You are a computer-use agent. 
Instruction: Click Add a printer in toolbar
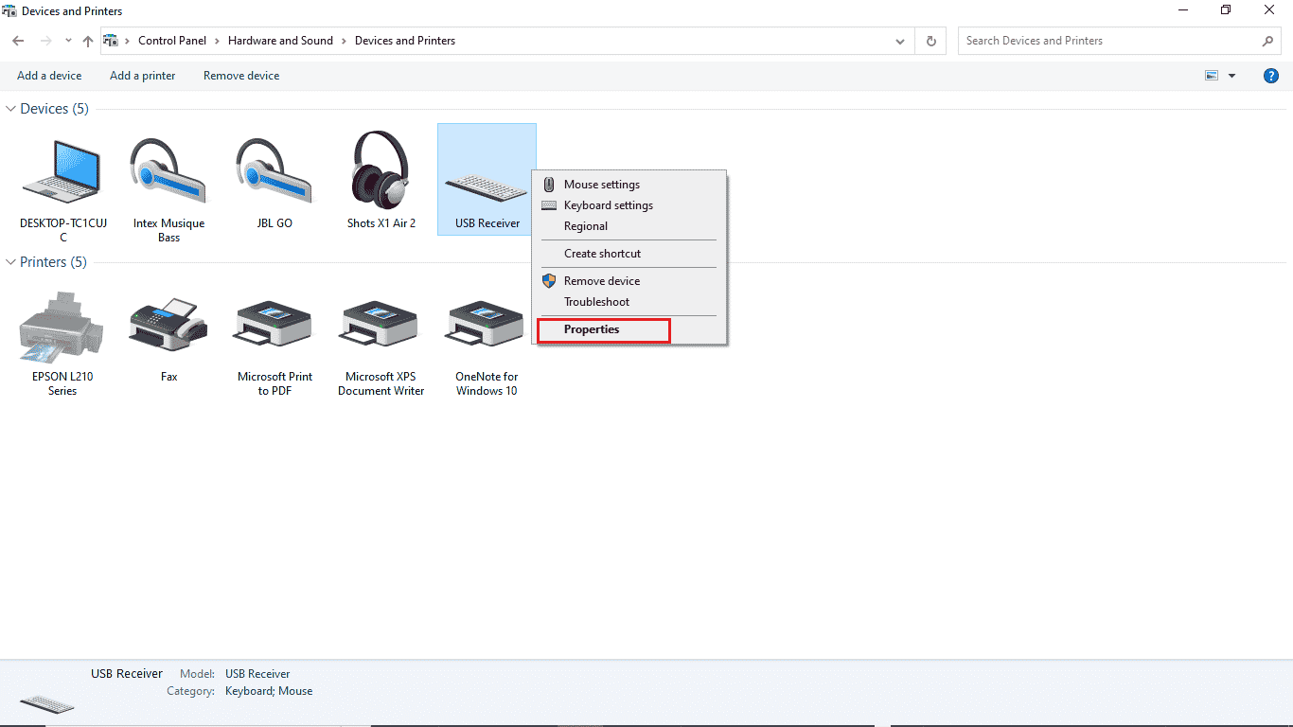pos(142,76)
